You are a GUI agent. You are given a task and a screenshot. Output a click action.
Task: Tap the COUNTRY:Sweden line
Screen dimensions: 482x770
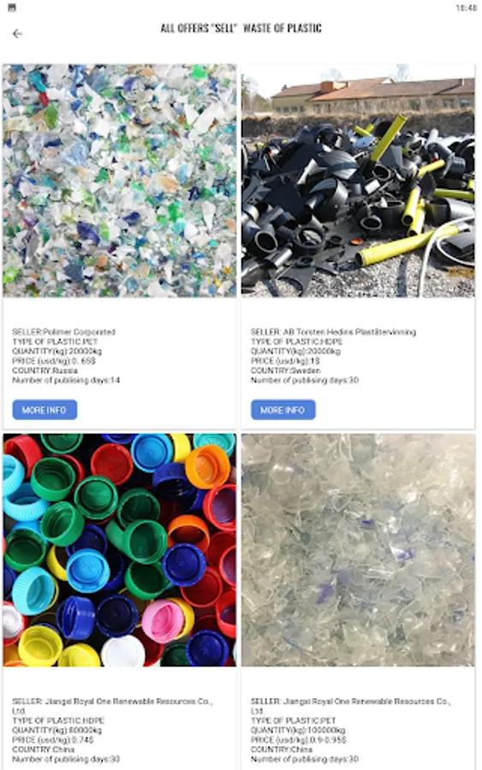(x=285, y=370)
